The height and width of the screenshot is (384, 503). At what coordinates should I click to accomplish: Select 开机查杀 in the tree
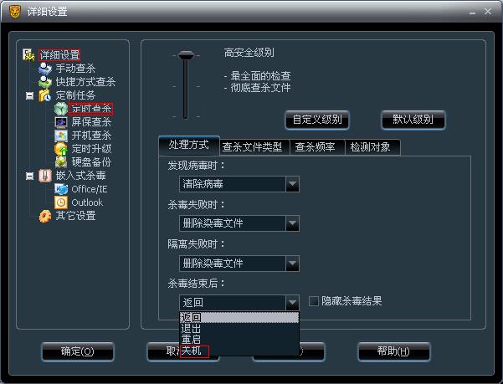pyautogui.click(x=91, y=136)
